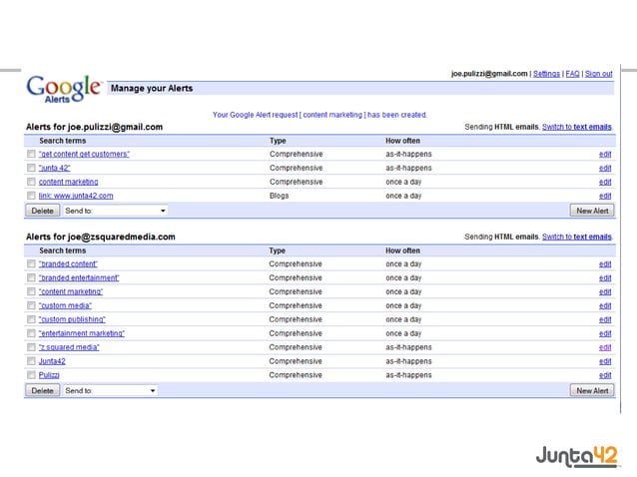
Task: Expand the zsquaredmedia Send to dropdown
Action: (110, 390)
